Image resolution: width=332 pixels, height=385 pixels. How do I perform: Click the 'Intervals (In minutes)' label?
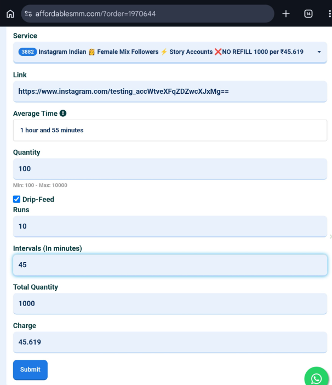click(x=47, y=248)
